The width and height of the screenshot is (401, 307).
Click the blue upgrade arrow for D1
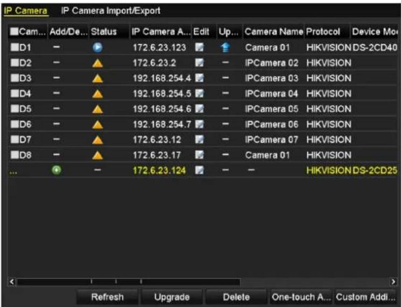coord(225,47)
